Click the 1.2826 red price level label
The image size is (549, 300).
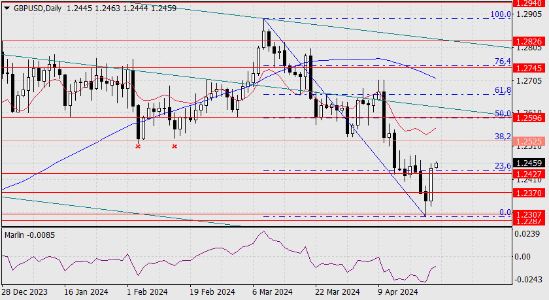pos(529,41)
